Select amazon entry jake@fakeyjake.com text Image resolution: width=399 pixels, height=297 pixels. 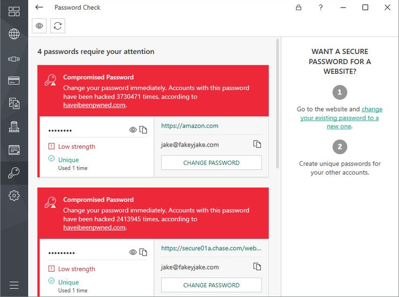point(190,144)
